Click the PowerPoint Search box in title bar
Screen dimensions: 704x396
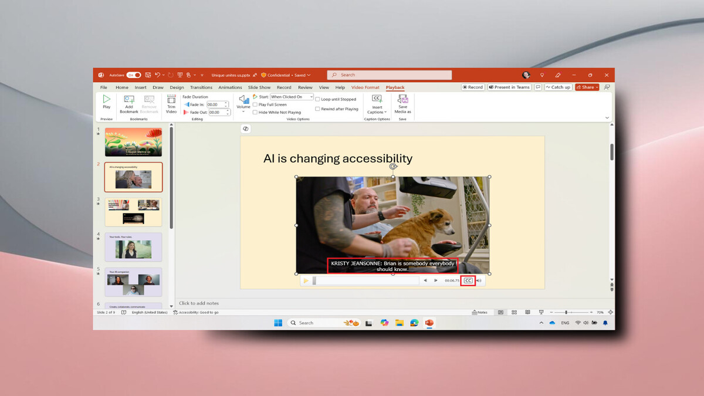[389, 75]
